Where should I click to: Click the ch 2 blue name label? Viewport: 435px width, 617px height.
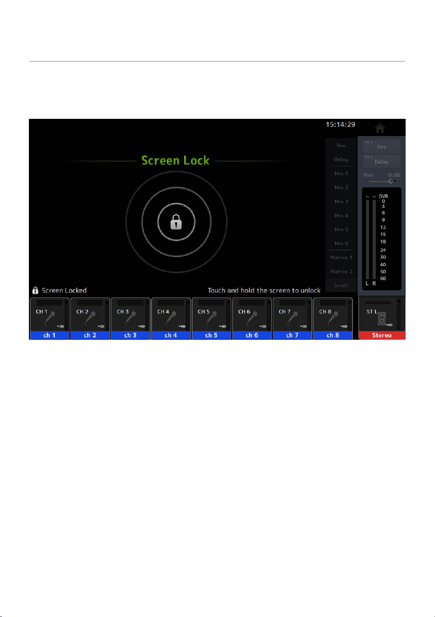click(x=90, y=335)
